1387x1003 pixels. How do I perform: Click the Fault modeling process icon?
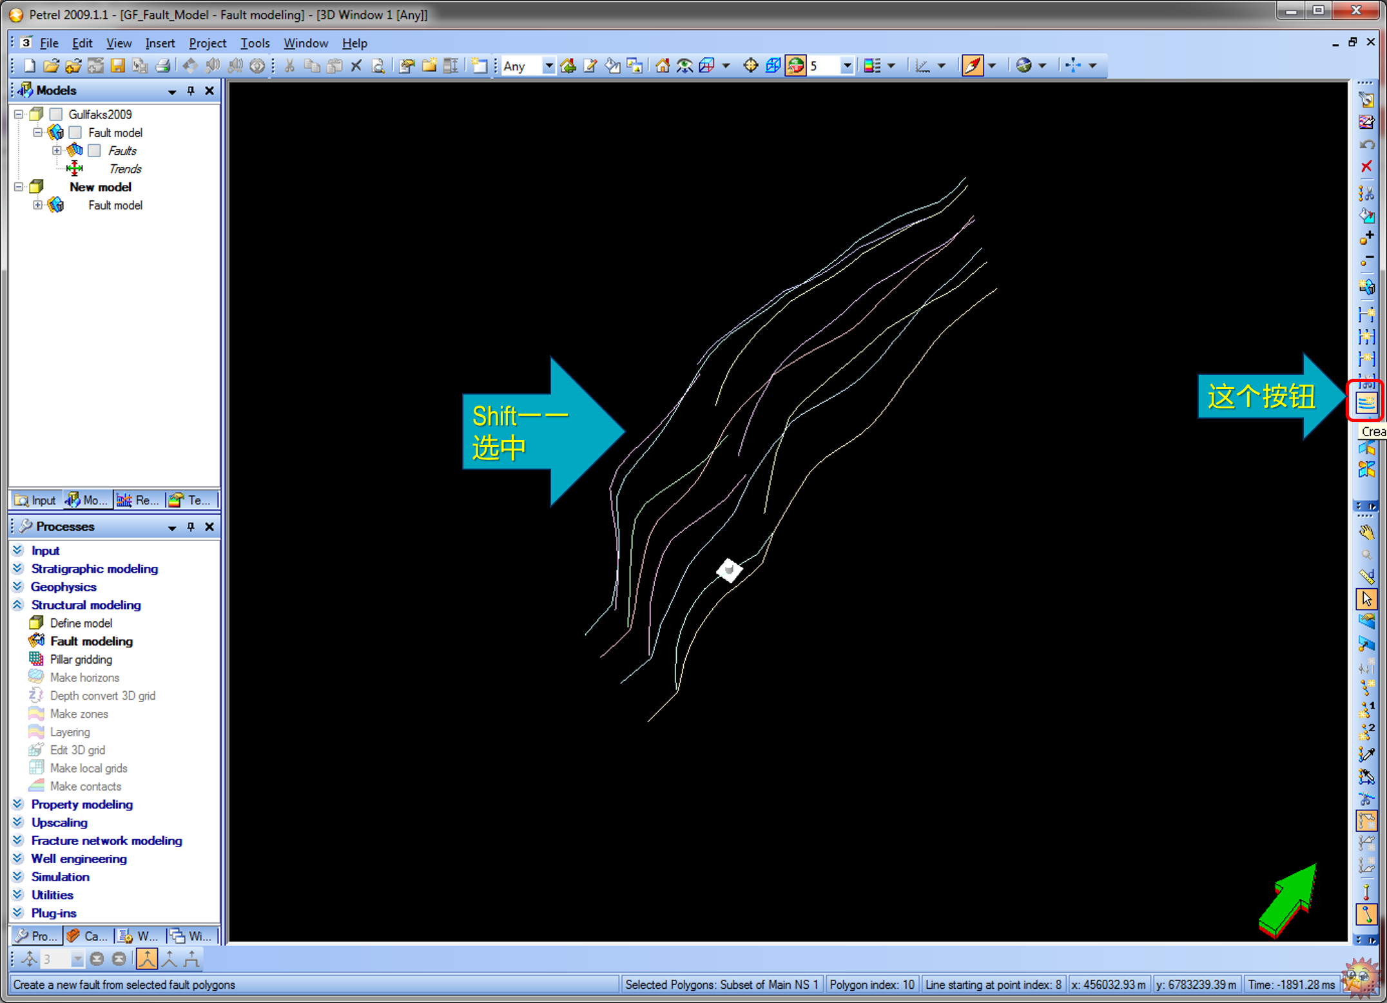pos(37,641)
